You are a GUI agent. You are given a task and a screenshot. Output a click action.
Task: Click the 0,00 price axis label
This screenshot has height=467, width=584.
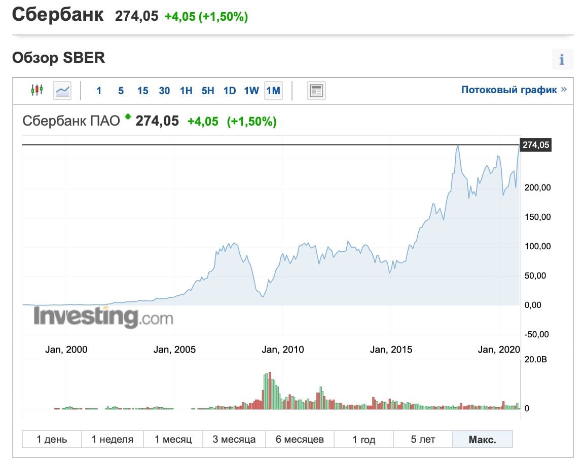click(533, 305)
